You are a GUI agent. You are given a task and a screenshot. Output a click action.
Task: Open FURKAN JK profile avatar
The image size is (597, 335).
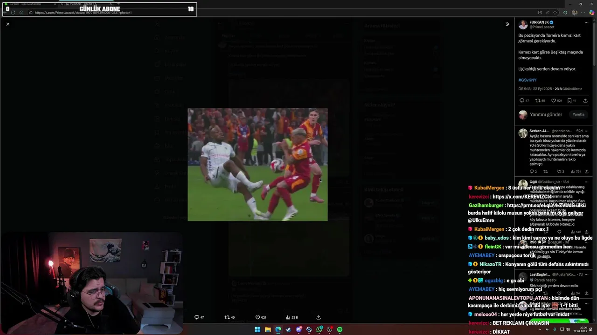[x=523, y=24]
